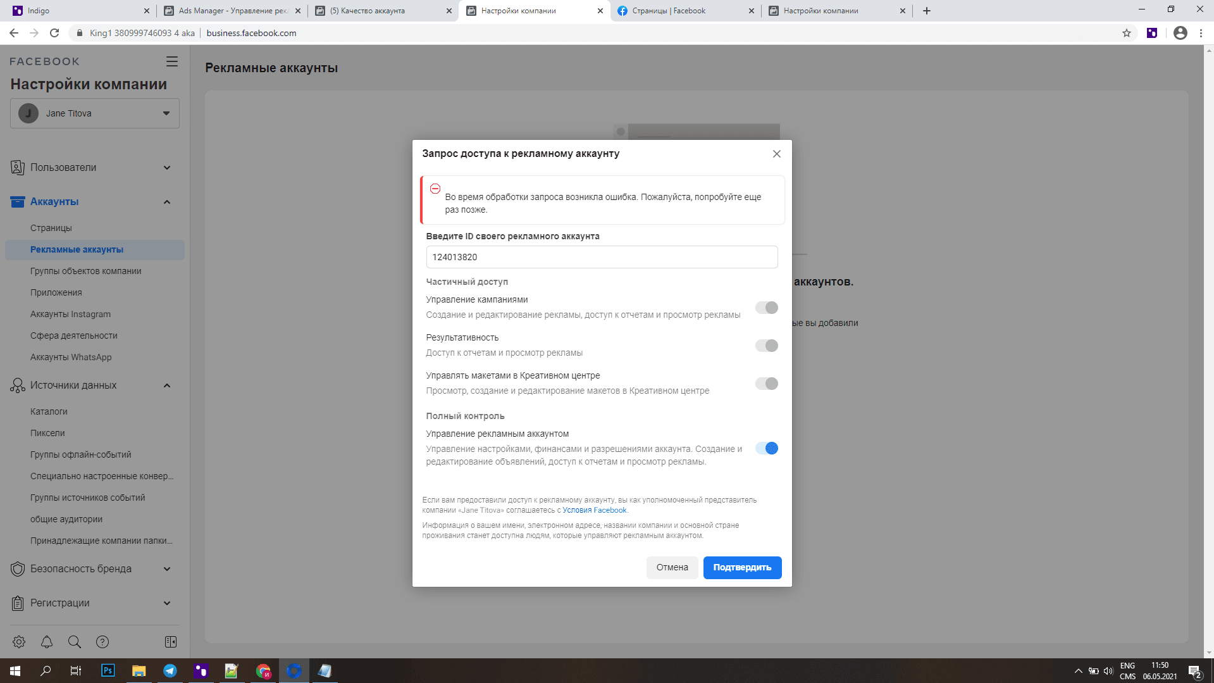Switch to the Качество аккаунта tab
The image size is (1214, 683).
click(384, 11)
